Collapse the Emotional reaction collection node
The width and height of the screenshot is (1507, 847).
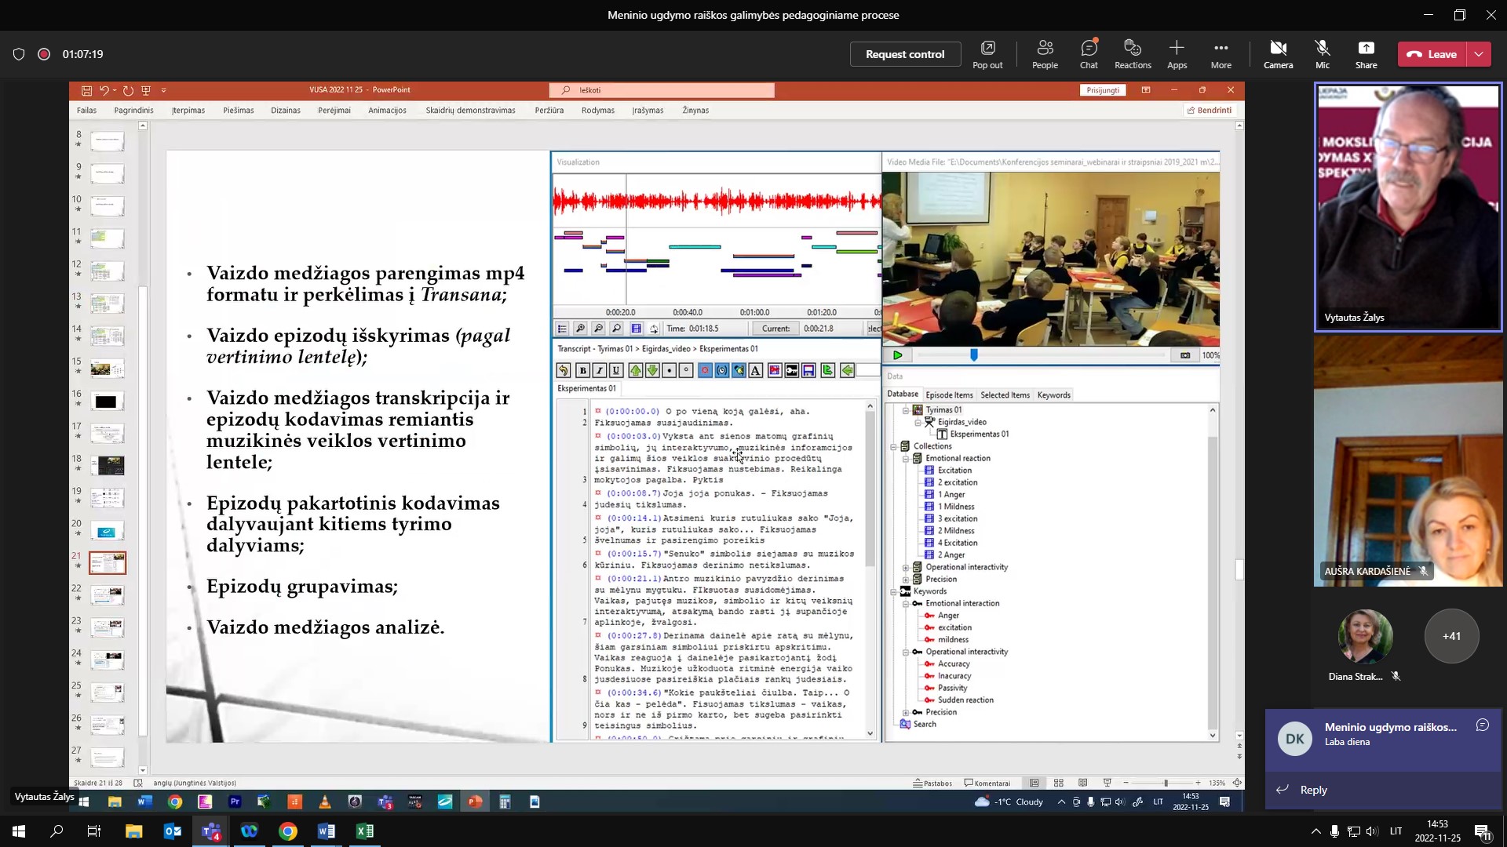point(906,458)
